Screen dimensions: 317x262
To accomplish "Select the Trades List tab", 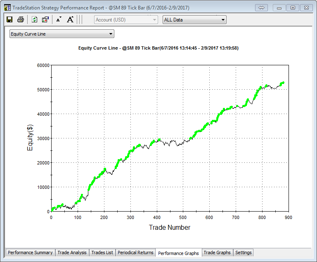I will (102, 252).
